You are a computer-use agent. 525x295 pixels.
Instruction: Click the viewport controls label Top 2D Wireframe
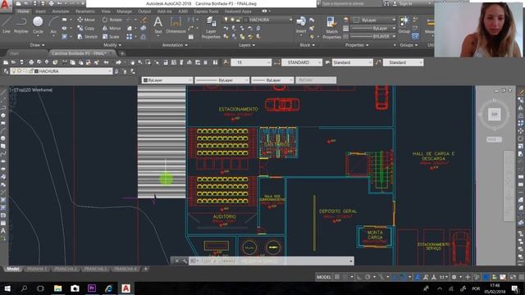[x=31, y=89]
